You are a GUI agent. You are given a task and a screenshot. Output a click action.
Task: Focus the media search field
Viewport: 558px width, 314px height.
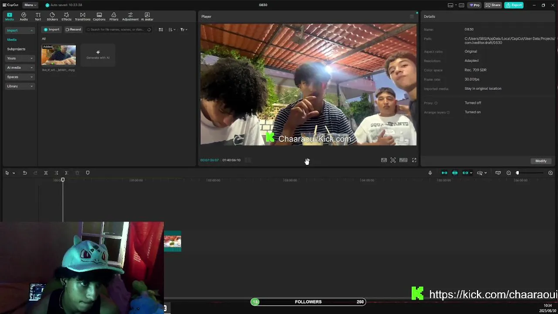[x=118, y=30]
